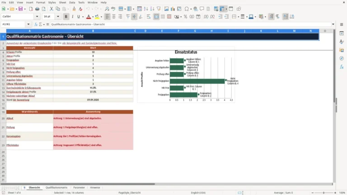Insert a hyperlink with the globe icon
Screen dimensions: 347x195
pos(195,9)
